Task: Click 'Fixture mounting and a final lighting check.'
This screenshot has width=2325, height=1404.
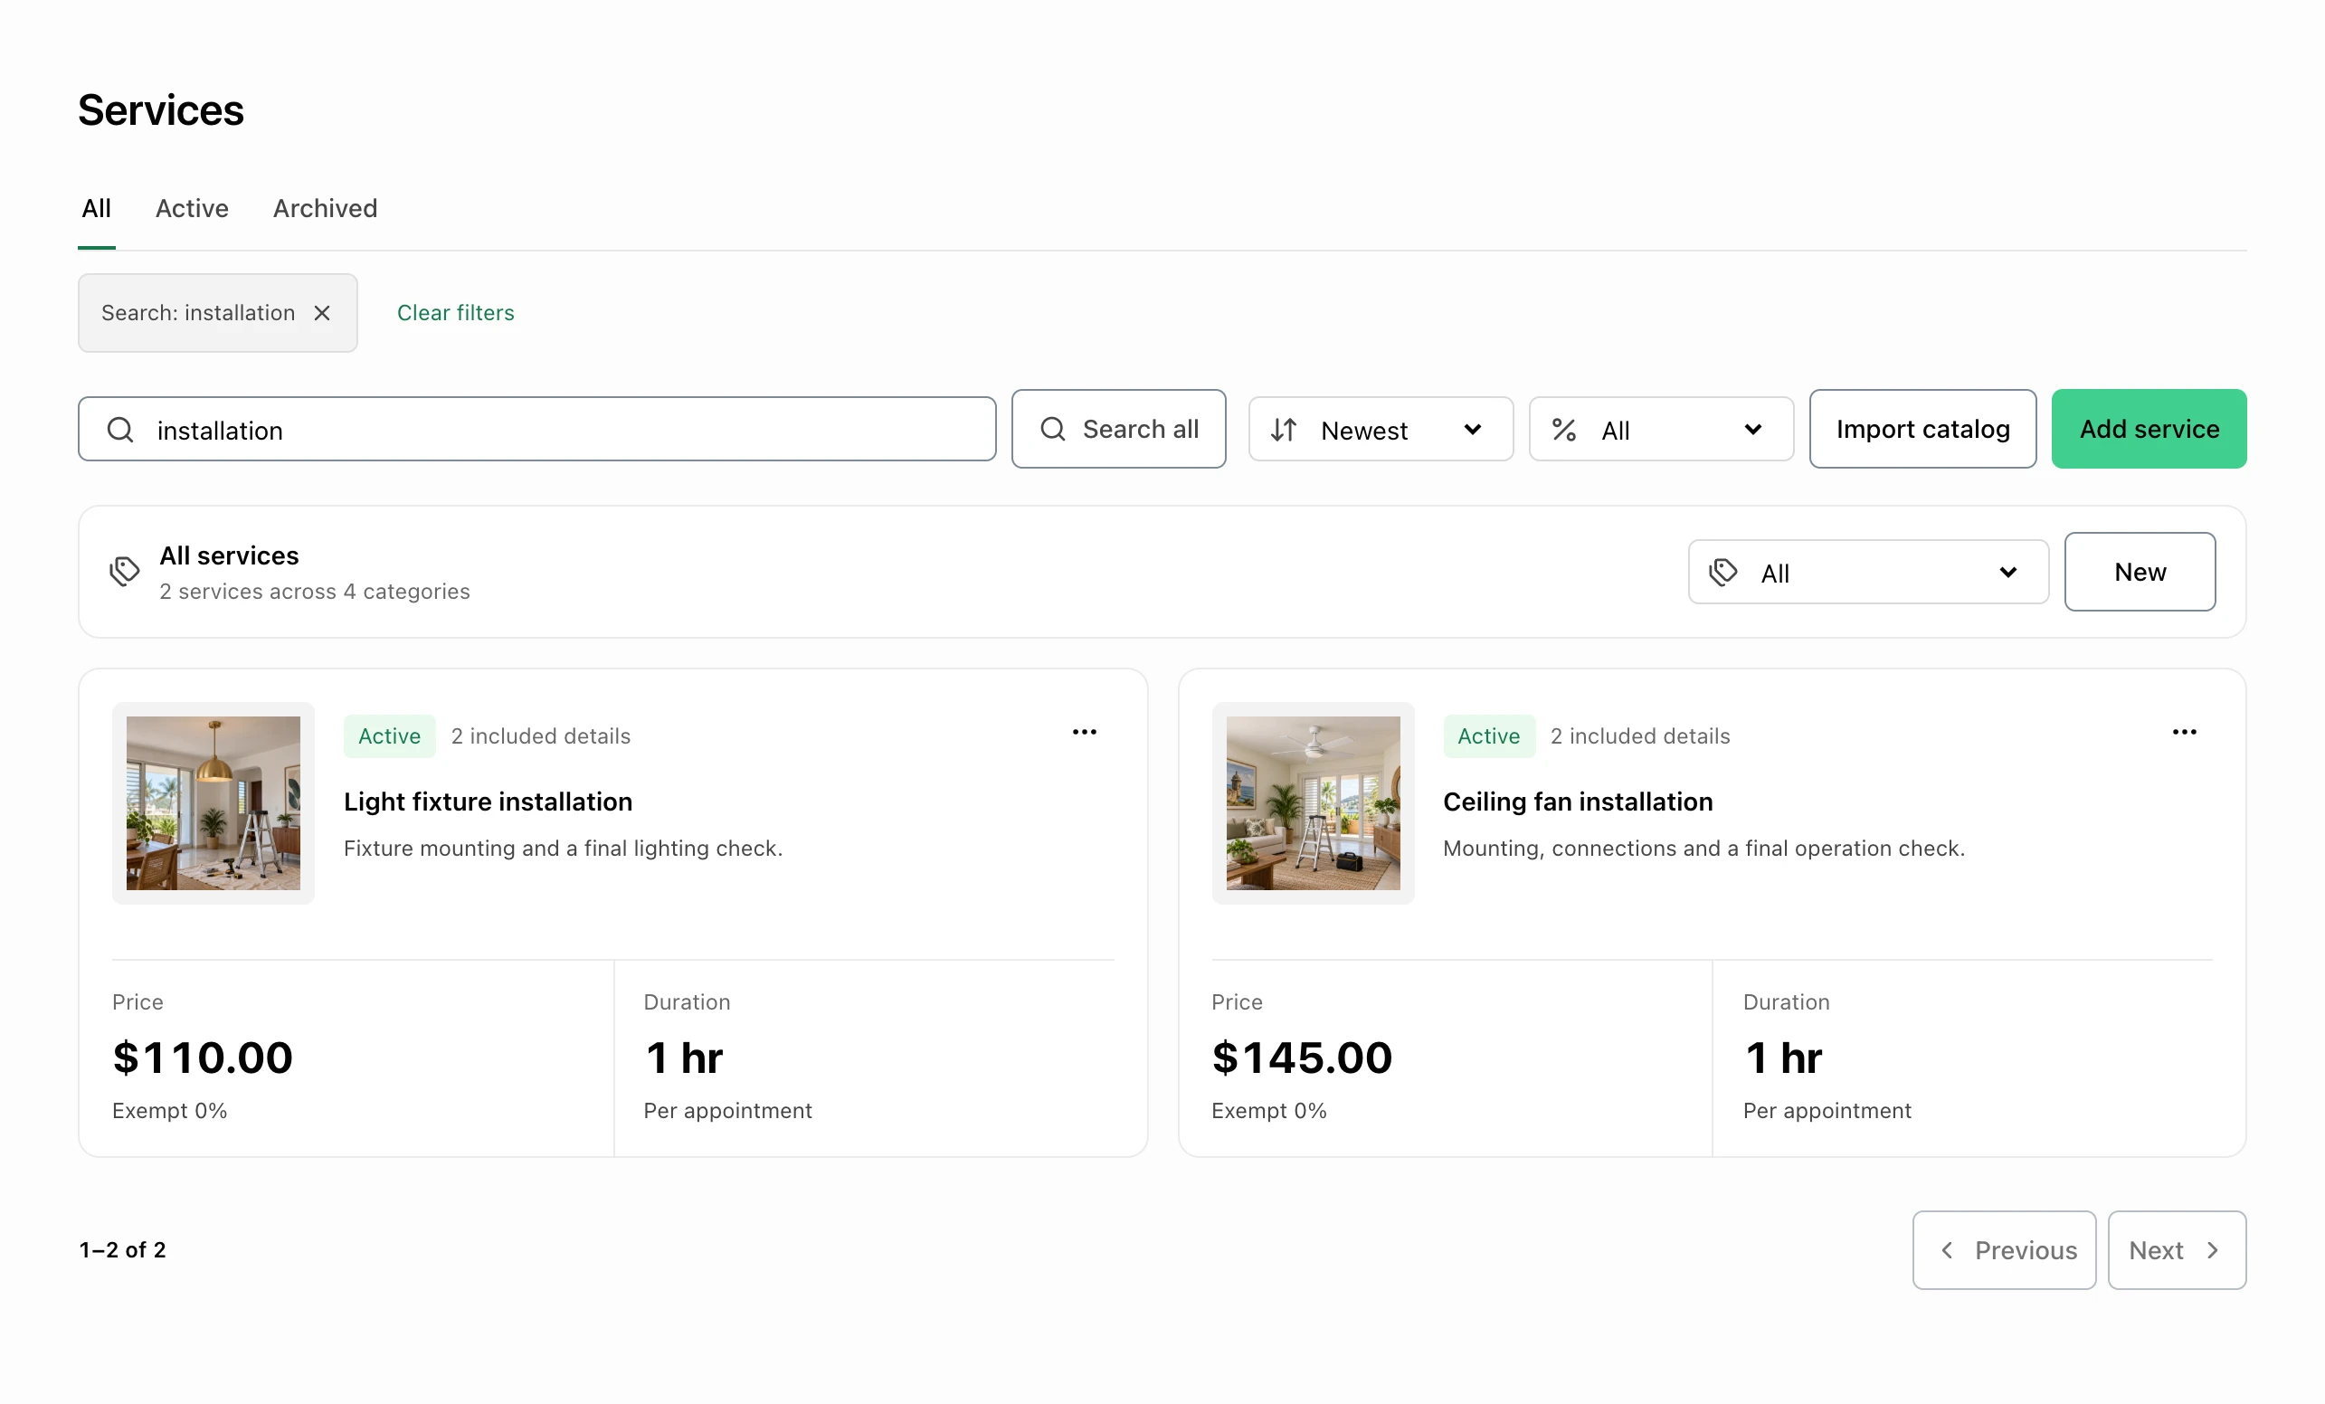Action: click(564, 849)
